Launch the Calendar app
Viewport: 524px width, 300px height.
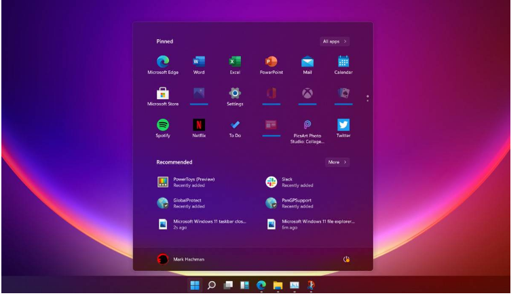click(x=343, y=62)
